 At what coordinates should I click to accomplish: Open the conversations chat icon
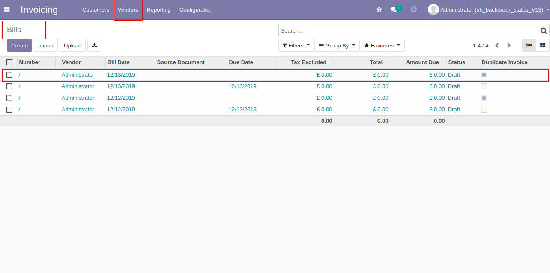pos(394,9)
